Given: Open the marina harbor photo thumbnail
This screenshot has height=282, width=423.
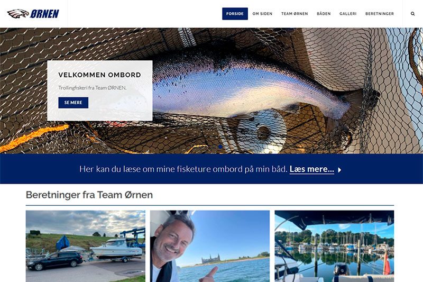Looking at the screenshot, I should 334,246.
